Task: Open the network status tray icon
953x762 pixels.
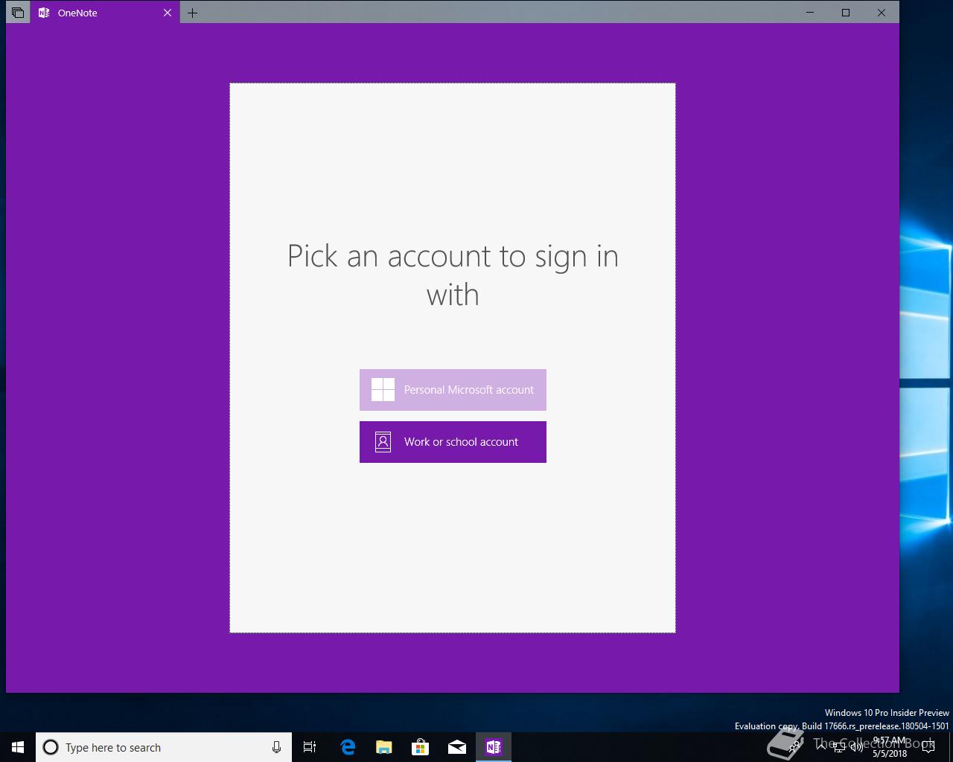Action: pyautogui.click(x=839, y=747)
